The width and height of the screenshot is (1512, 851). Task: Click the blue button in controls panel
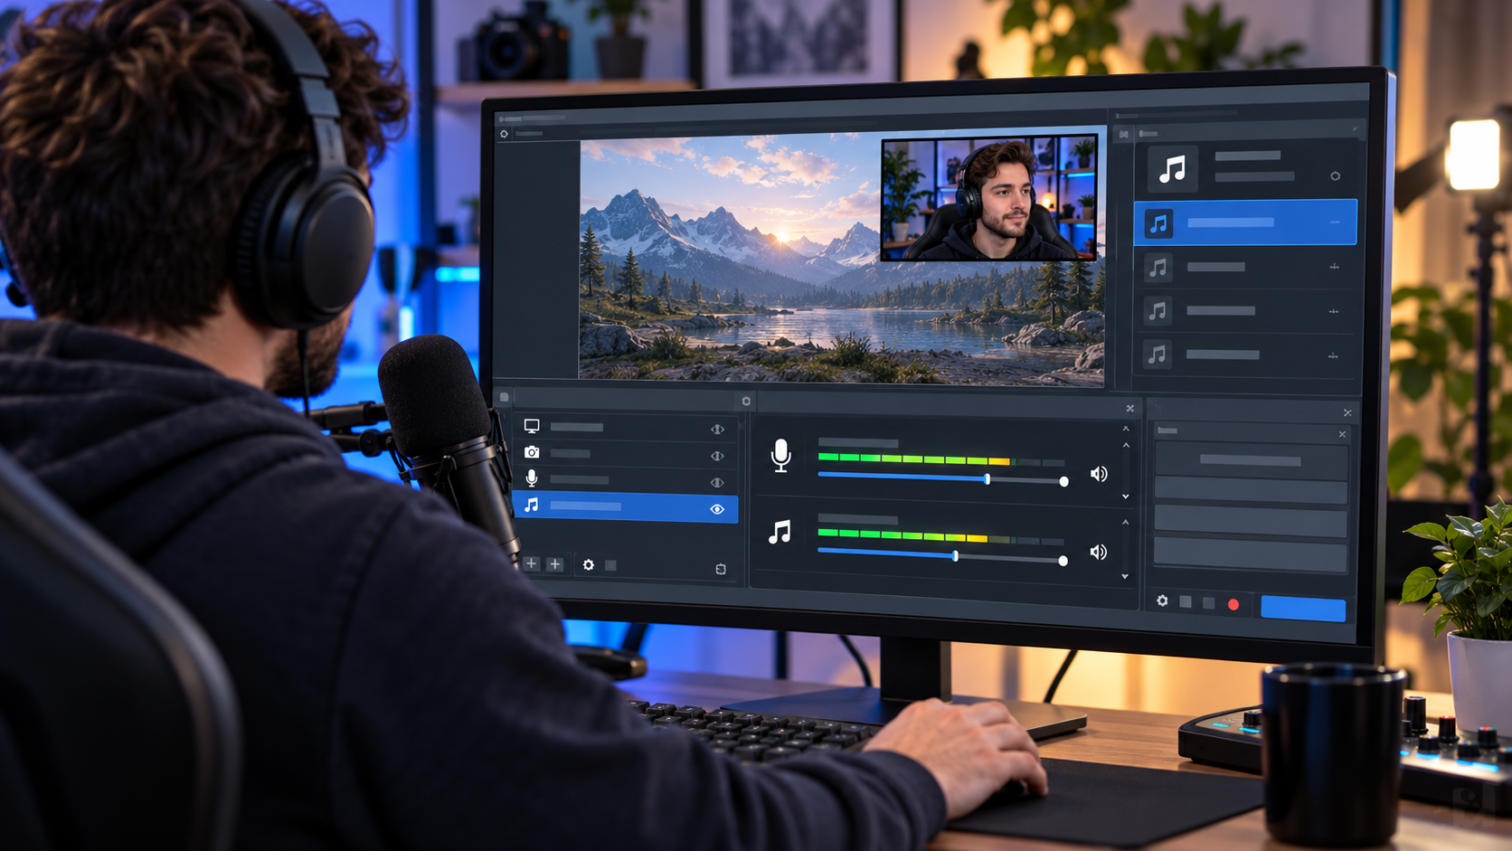(1303, 608)
